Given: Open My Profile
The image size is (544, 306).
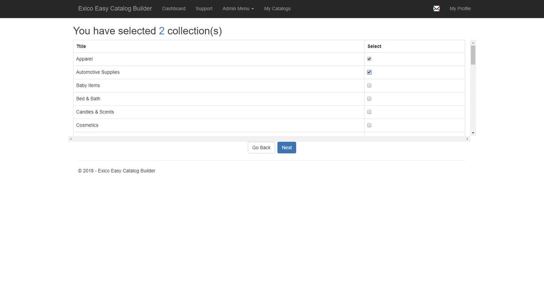Looking at the screenshot, I should [x=460, y=8].
